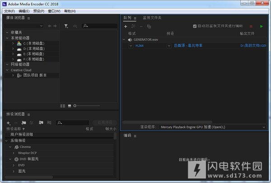Click the GENERATOR.wav speaker icon
The image size is (271, 183).
[130, 40]
